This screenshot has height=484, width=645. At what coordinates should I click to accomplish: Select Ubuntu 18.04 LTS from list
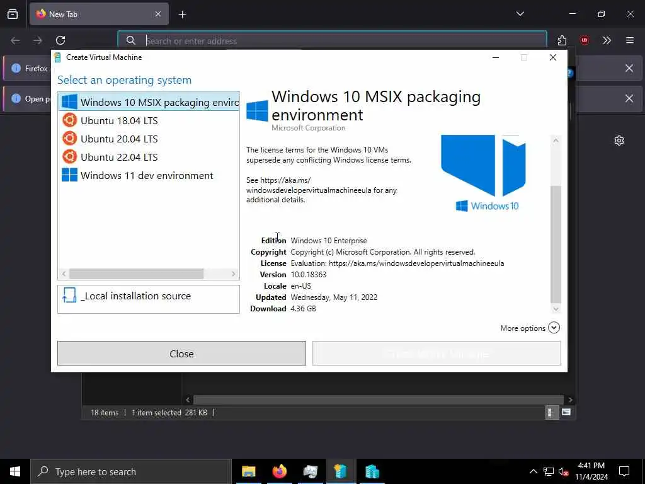point(149,120)
